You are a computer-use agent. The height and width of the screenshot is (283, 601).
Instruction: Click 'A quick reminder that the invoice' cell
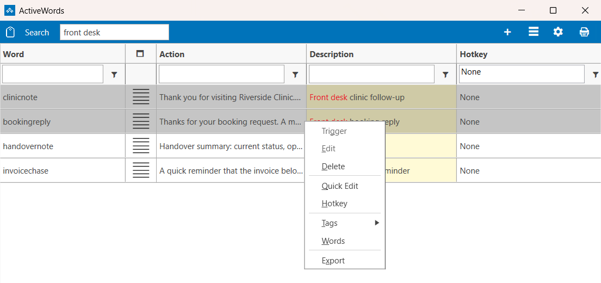230,171
